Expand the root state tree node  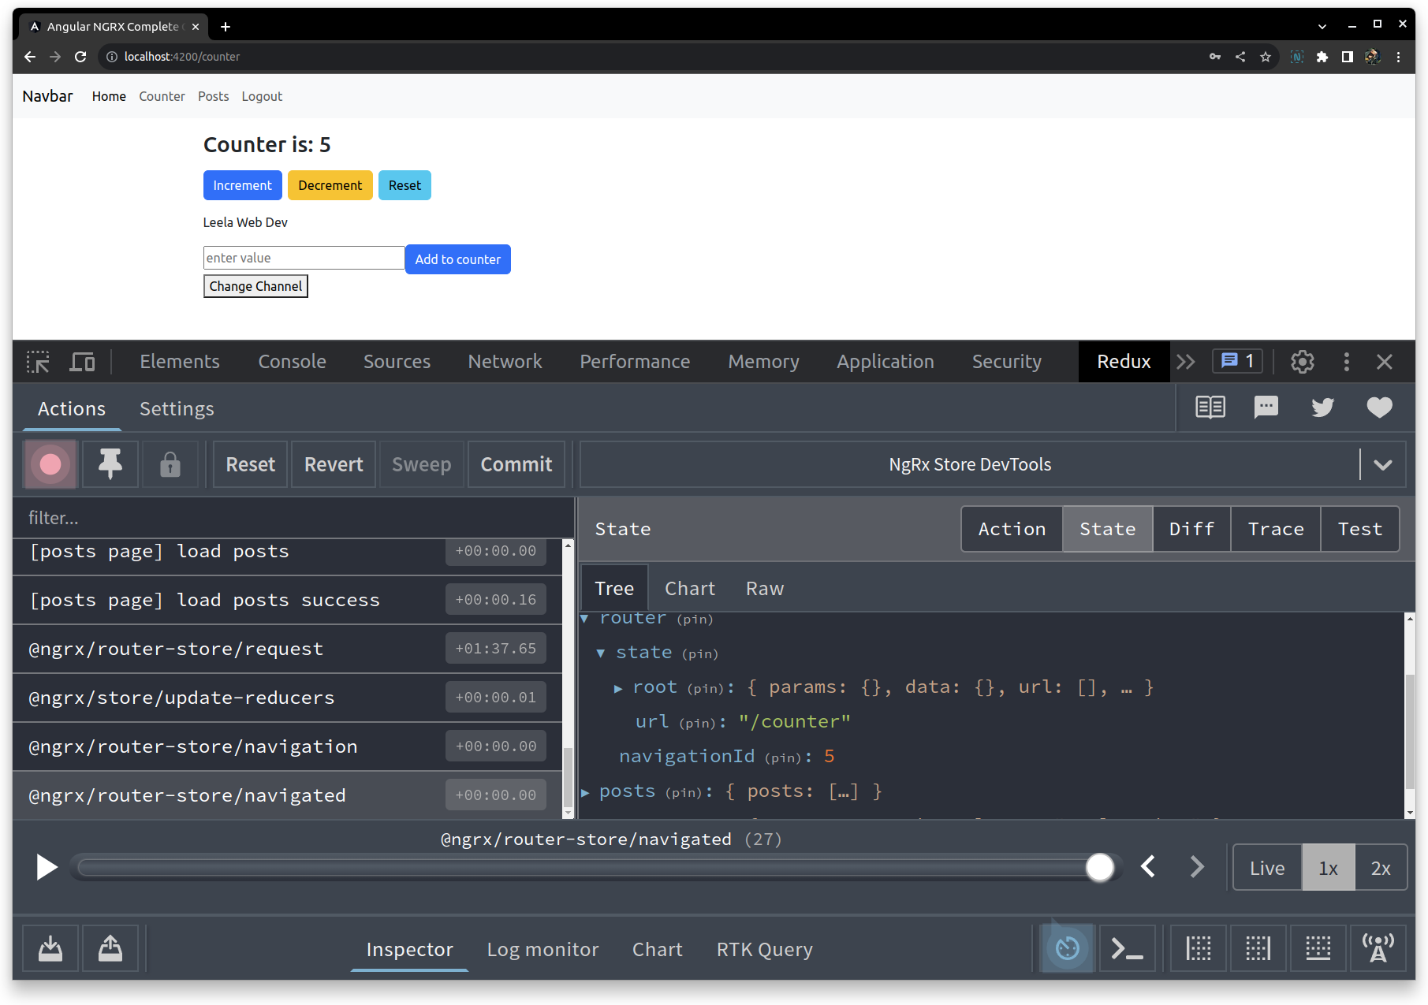pyautogui.click(x=620, y=687)
